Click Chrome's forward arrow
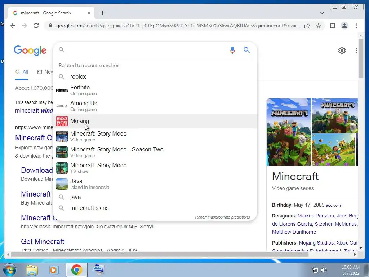369x277 pixels. [25, 26]
